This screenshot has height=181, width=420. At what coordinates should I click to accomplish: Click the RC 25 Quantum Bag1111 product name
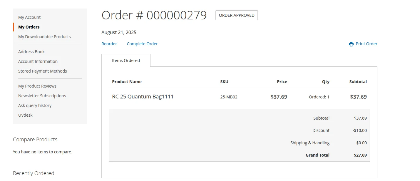pos(143,97)
